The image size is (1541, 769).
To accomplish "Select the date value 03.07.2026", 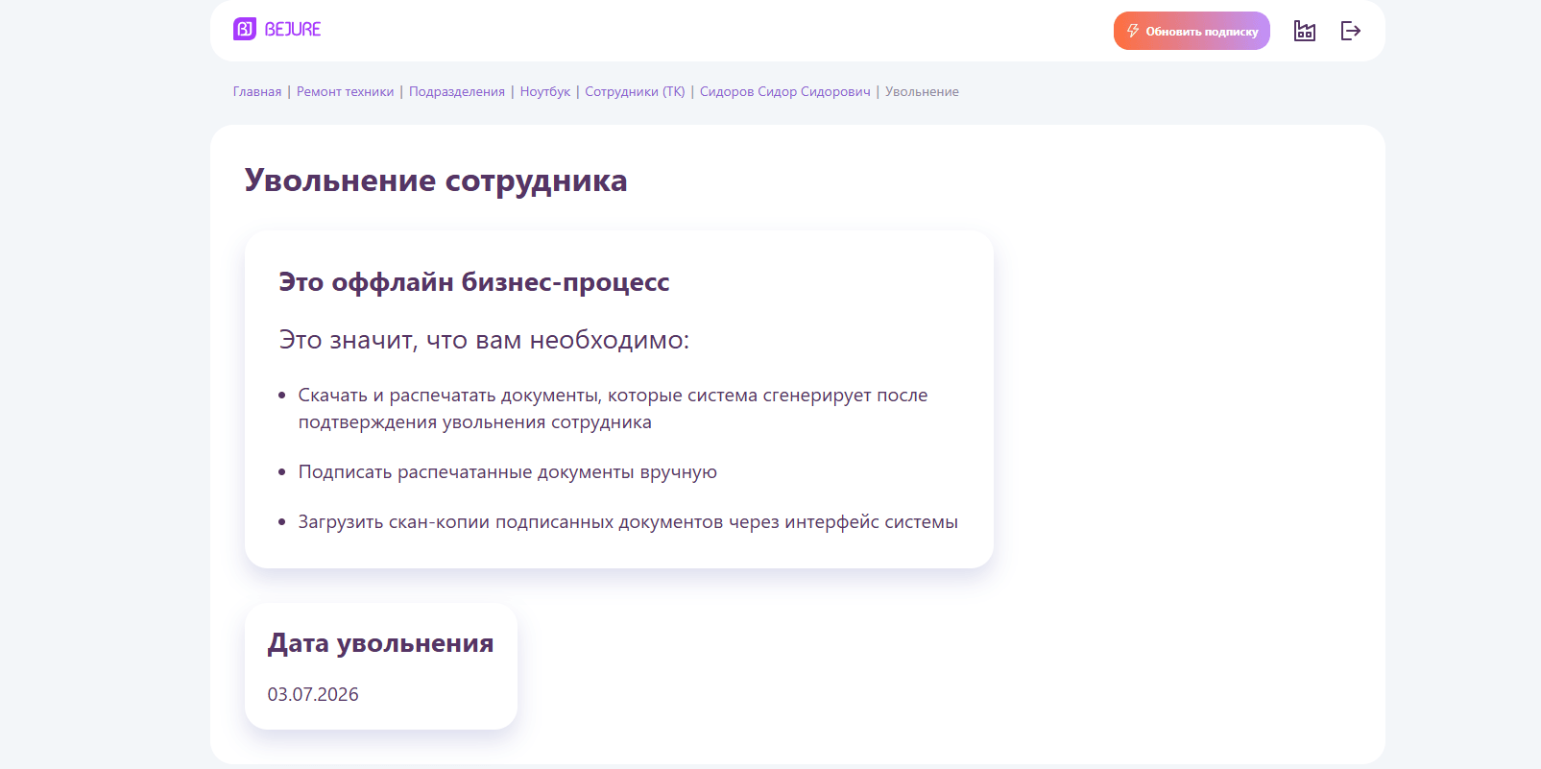I will 313,694.
